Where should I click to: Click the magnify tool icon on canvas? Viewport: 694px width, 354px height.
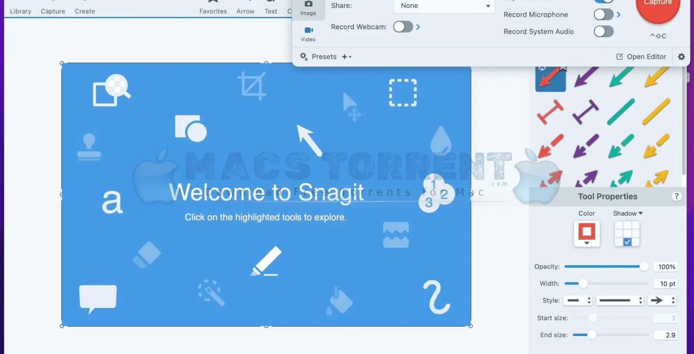[x=112, y=90]
